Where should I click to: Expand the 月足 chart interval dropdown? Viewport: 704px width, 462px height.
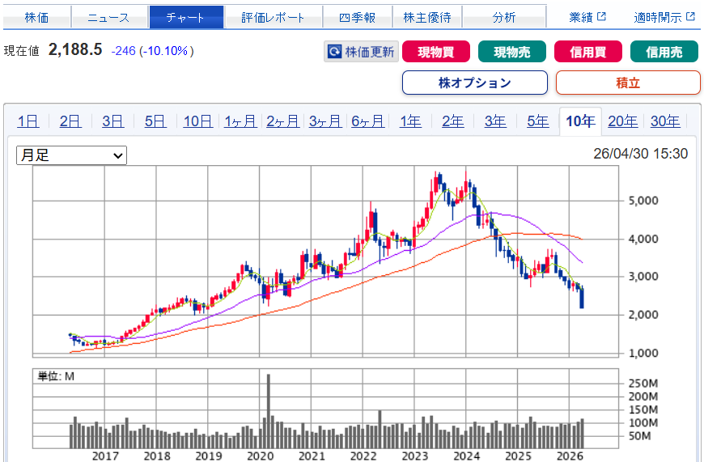pyautogui.click(x=71, y=155)
